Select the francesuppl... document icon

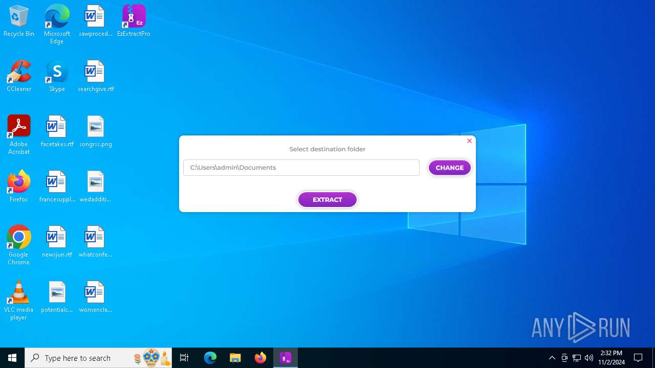(x=57, y=187)
